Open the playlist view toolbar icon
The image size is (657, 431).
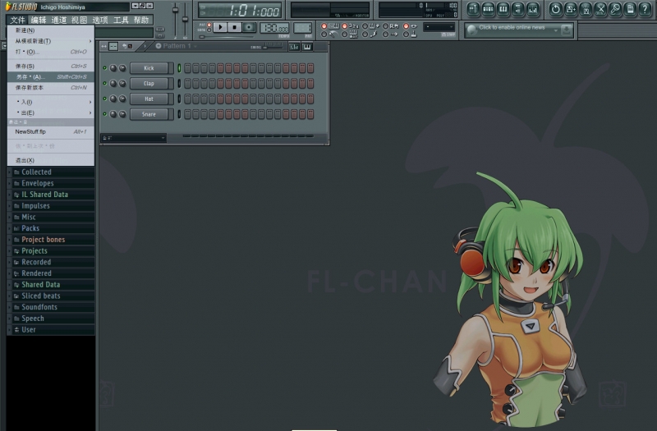click(x=474, y=9)
